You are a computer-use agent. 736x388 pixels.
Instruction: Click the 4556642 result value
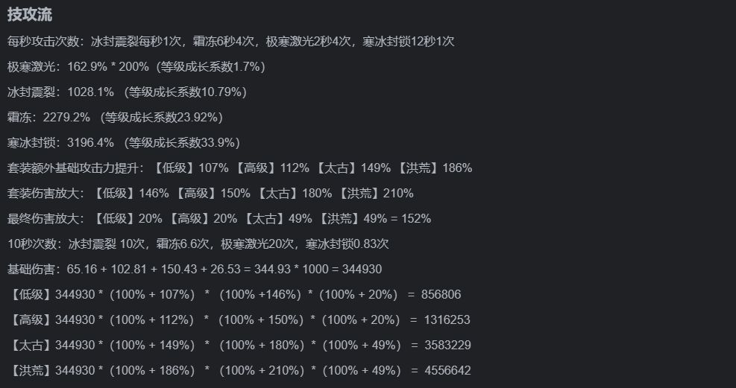[x=447, y=371]
